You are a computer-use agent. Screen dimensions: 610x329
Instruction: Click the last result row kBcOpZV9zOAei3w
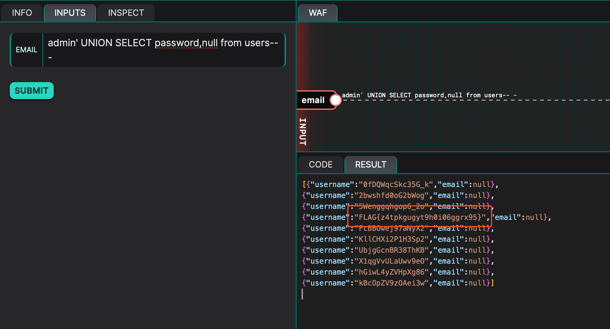click(x=391, y=283)
